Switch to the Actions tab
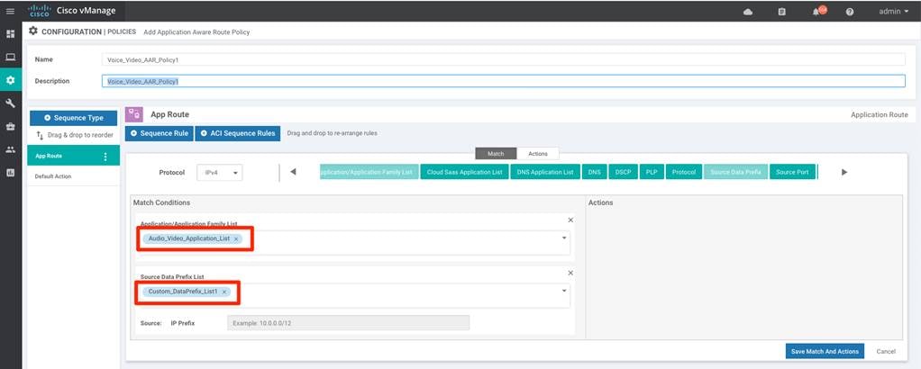 537,153
